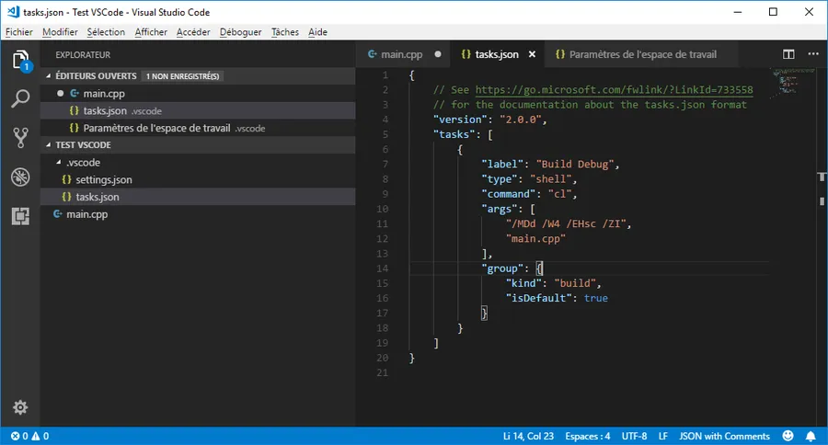Click the "version" key on line 4
Viewport: 828px width, 445px height.
tap(461, 120)
